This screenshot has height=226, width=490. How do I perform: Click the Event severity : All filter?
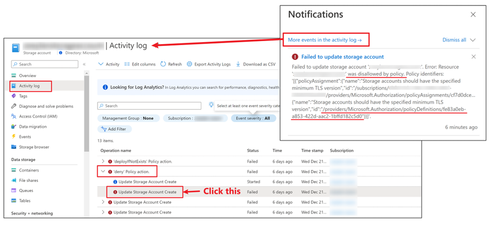[254, 118]
